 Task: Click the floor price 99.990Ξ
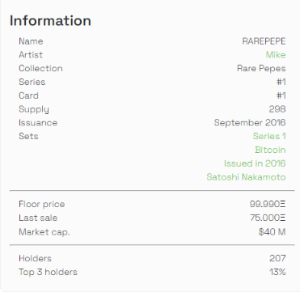(268, 204)
